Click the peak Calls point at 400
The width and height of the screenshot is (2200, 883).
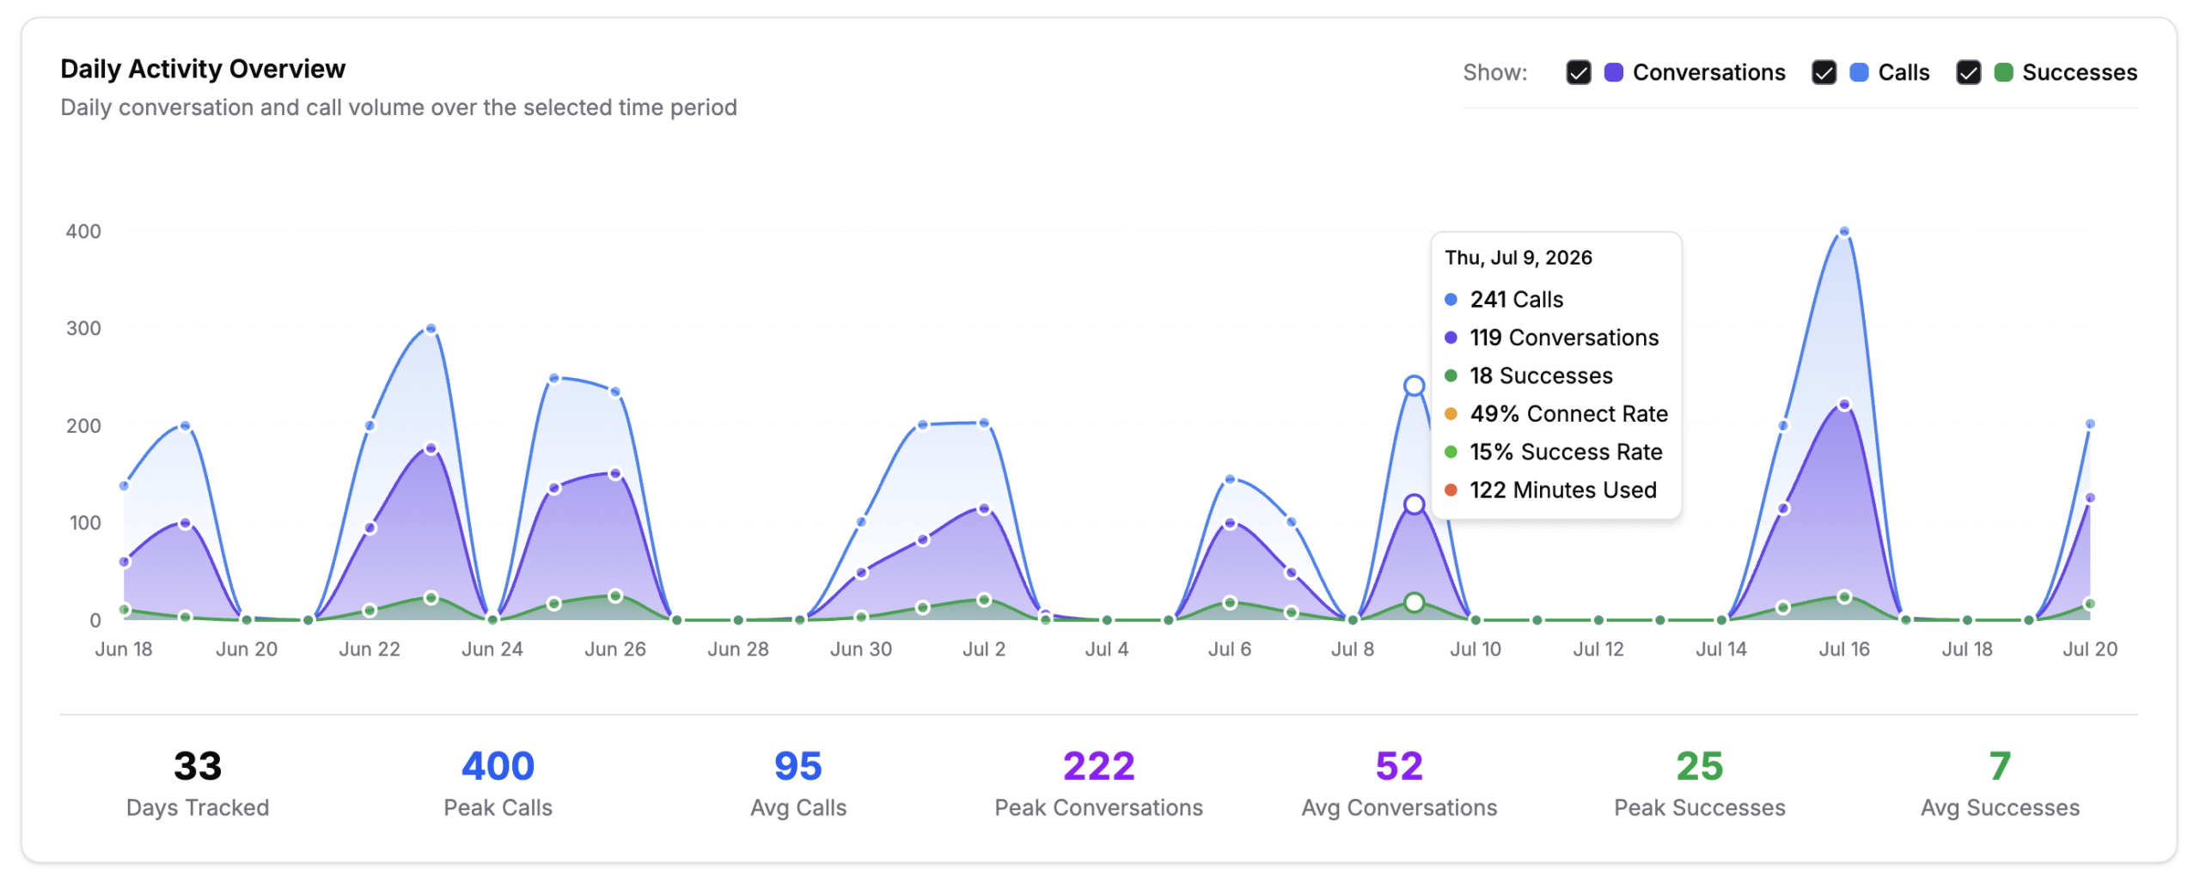[1843, 231]
